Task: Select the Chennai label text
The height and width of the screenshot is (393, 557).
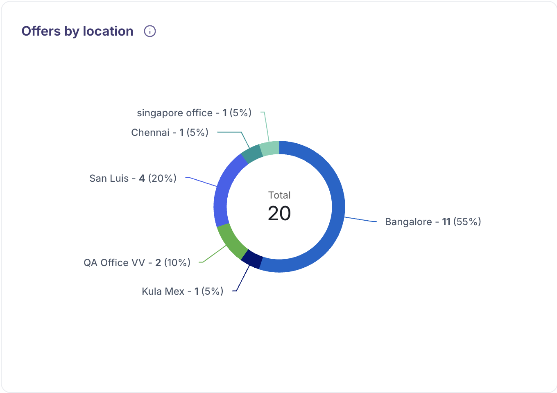Action: (x=150, y=133)
